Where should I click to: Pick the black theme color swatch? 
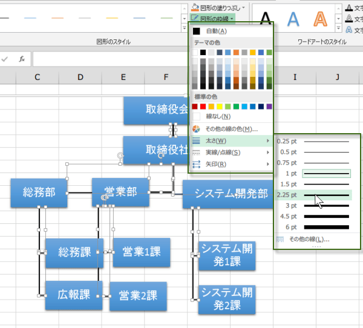[x=203, y=53]
